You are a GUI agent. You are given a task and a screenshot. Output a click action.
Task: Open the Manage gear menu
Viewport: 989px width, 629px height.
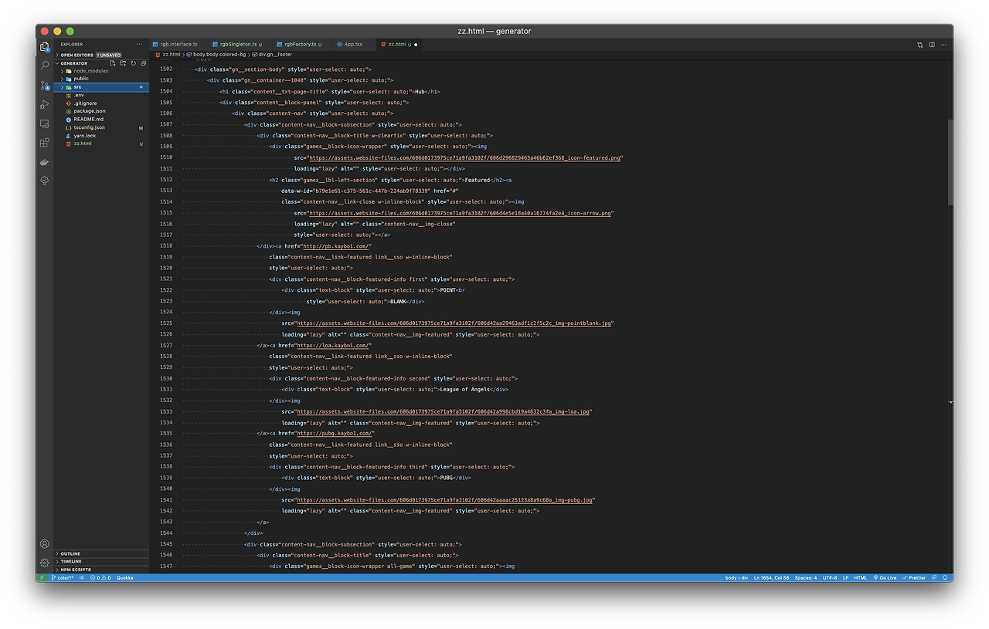tap(45, 563)
